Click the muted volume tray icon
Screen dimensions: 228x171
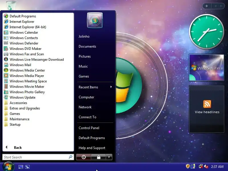206,166
